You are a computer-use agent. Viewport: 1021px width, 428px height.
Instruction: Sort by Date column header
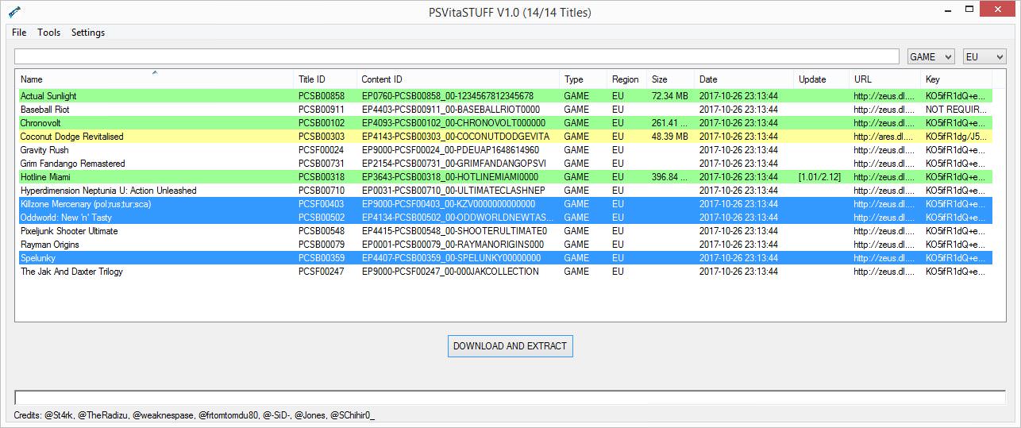coord(745,79)
